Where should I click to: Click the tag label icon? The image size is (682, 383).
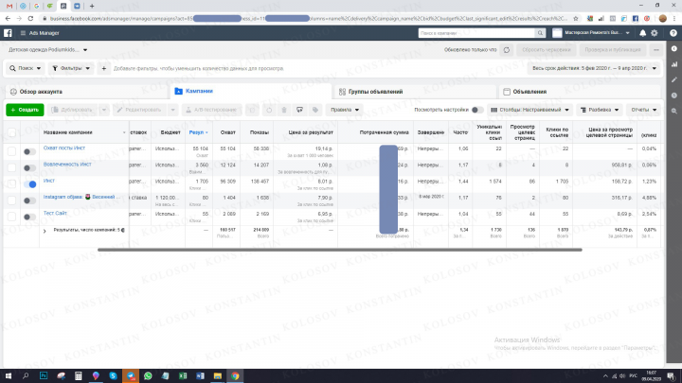pos(315,110)
